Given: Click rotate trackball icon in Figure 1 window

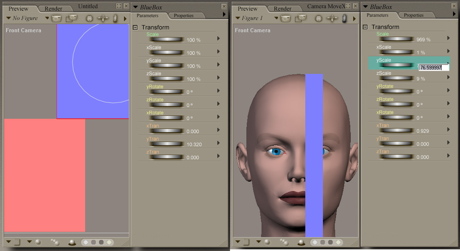Looking at the screenshot, I should coord(319,18).
